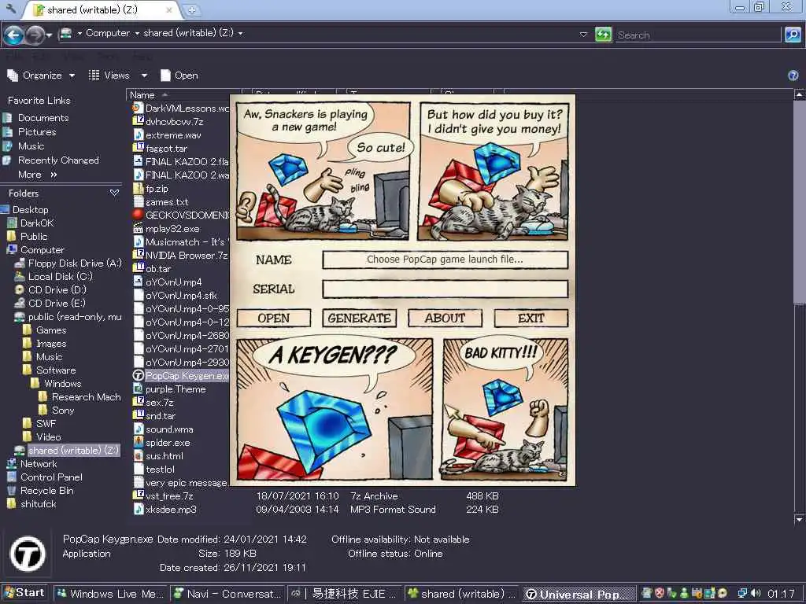The height and width of the screenshot is (604, 806).
Task: Expand the recent pages arrow beside Forward
Action: pyautogui.click(x=49, y=35)
